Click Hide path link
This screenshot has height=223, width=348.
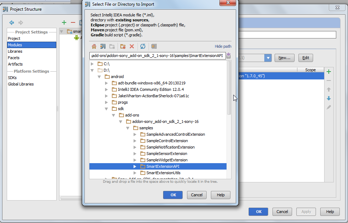[x=223, y=46]
